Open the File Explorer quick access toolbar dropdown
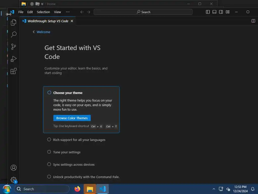Viewport: 258px width, 194px height. [x=42, y=4]
